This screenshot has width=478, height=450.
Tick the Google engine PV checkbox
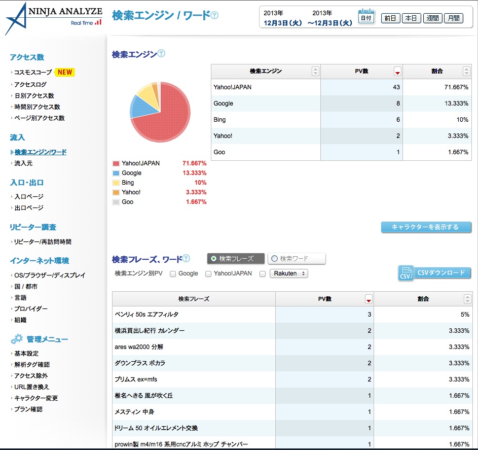coord(173,274)
